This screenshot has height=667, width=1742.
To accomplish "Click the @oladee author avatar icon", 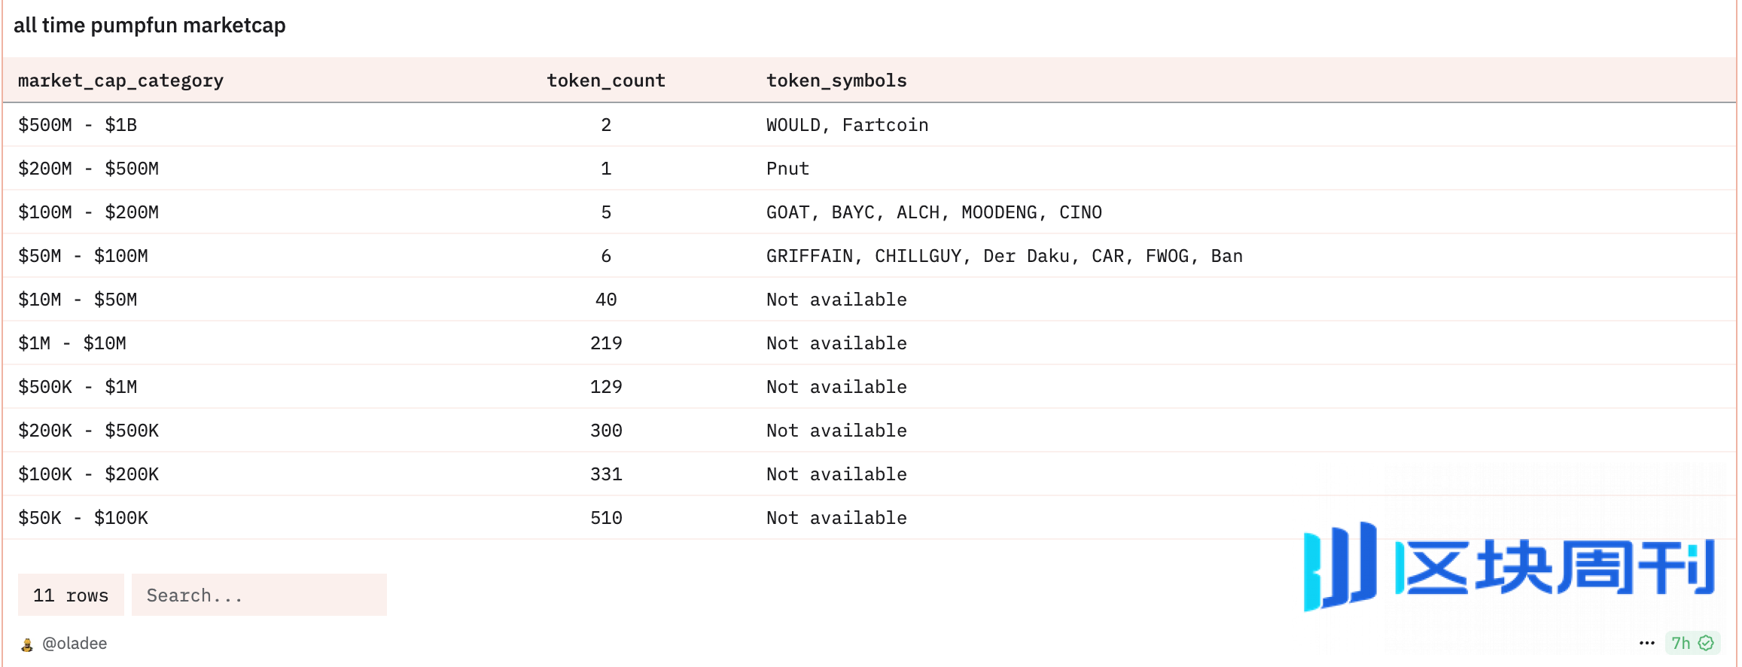I will 27,644.
